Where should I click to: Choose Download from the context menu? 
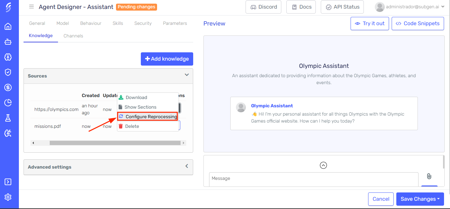148,97
